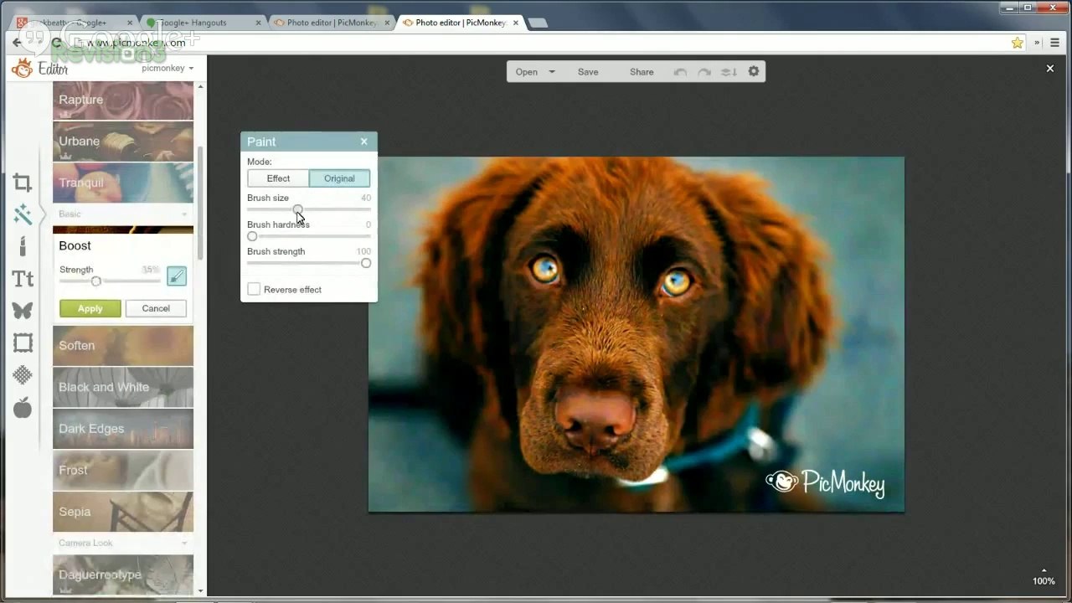
Task: Click the Undo arrow in top toolbar
Action: [680, 72]
